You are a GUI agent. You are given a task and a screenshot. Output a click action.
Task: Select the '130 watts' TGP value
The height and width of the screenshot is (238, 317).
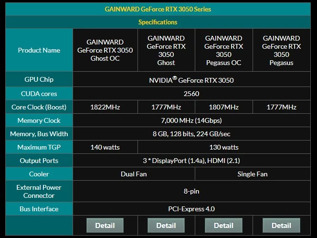pos(224,147)
